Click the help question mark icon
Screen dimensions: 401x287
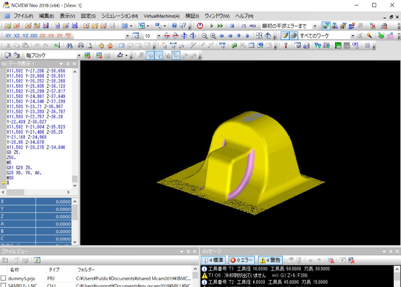pyautogui.click(x=174, y=26)
